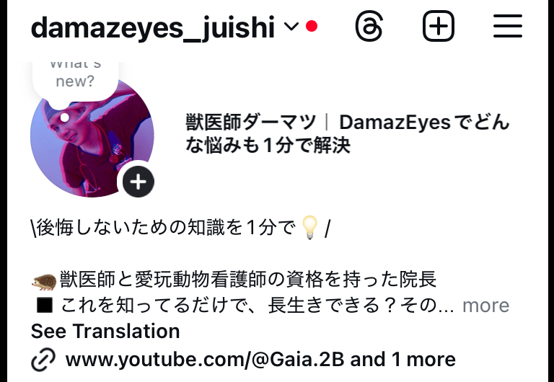The height and width of the screenshot is (382, 554).
Task: Select the display name 獣医師ダーマツ text
Action: click(250, 123)
